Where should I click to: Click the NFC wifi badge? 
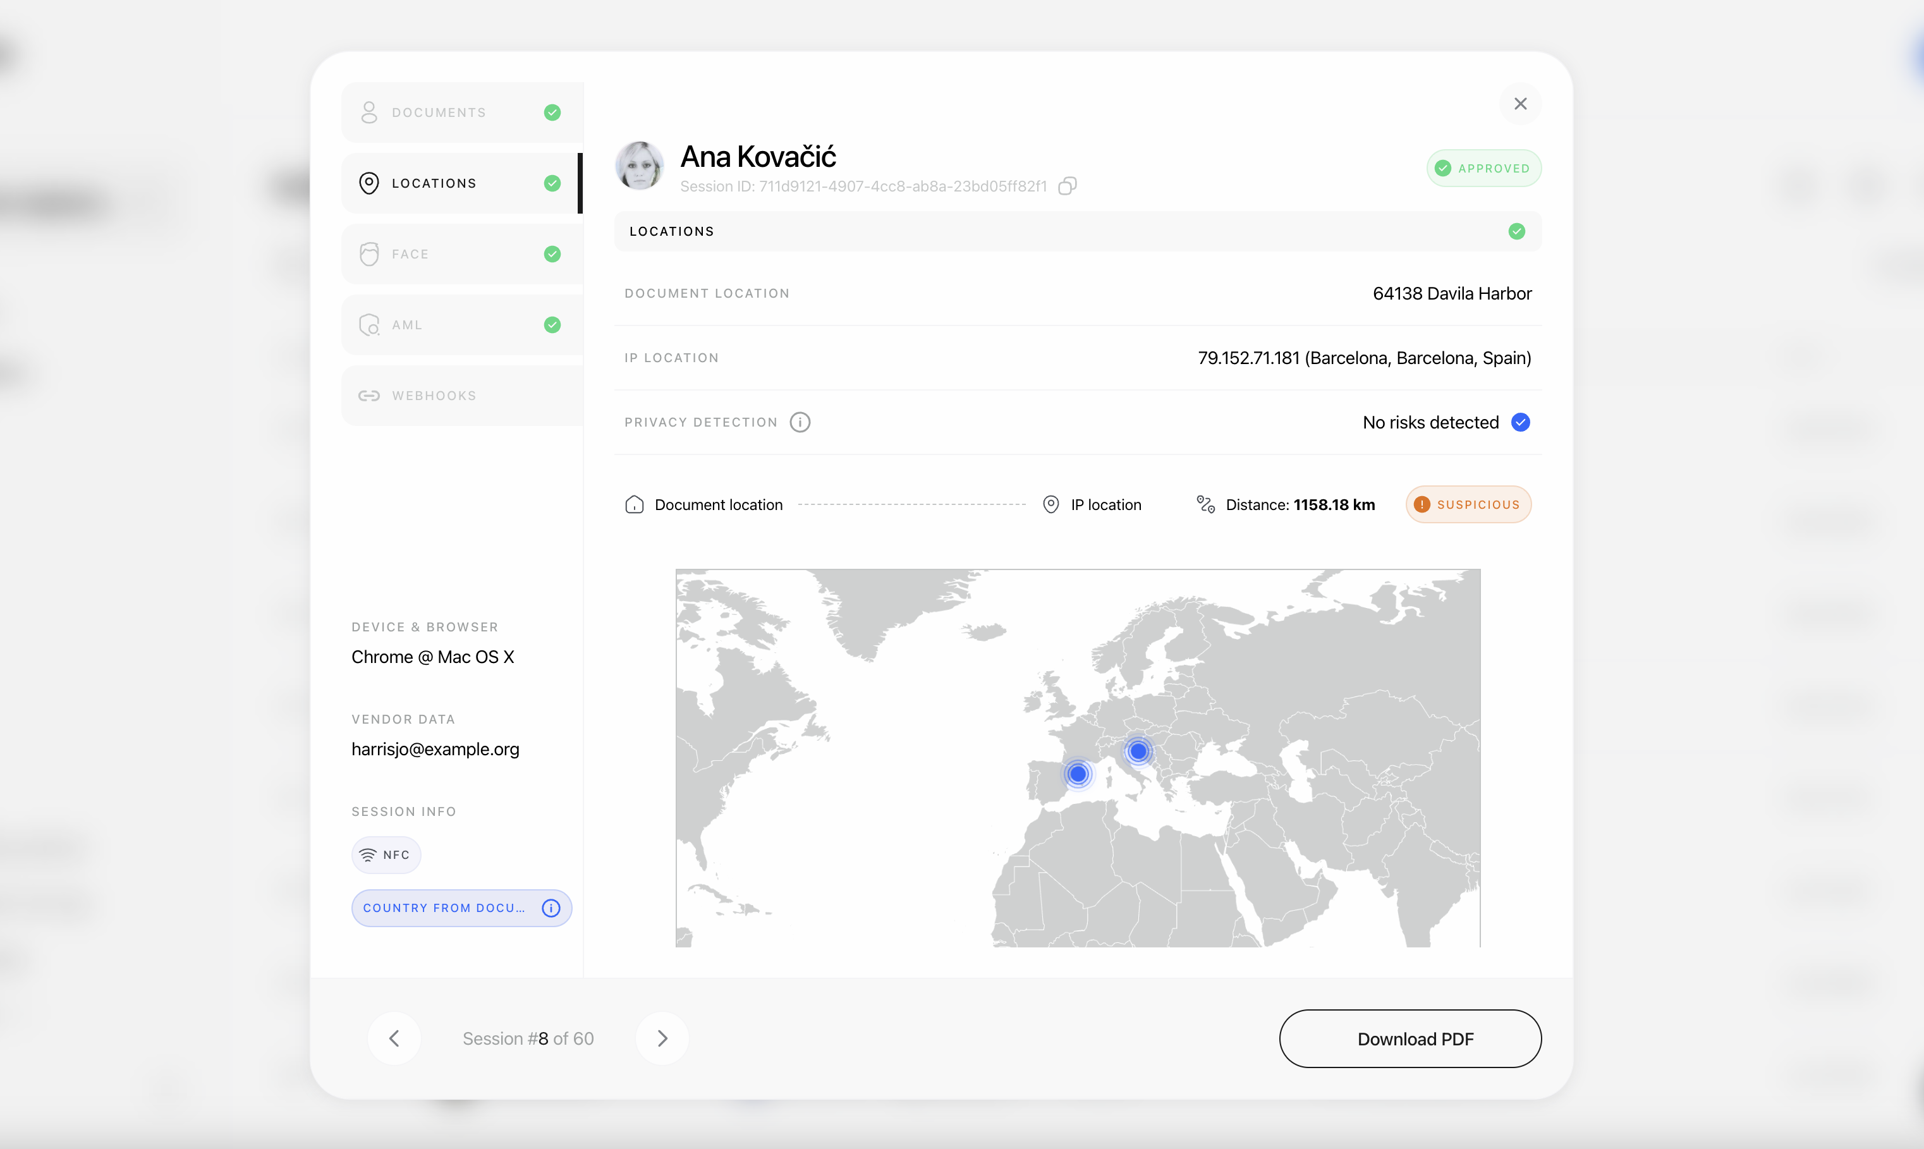click(x=386, y=854)
